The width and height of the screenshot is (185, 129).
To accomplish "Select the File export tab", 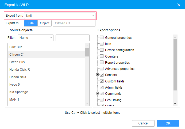I will click(x=31, y=23).
